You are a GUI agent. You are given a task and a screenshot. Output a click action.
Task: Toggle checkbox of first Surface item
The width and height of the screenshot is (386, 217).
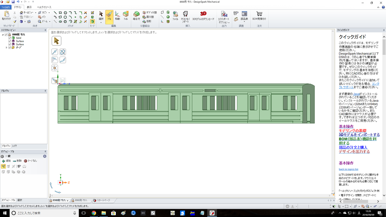tap(9, 41)
